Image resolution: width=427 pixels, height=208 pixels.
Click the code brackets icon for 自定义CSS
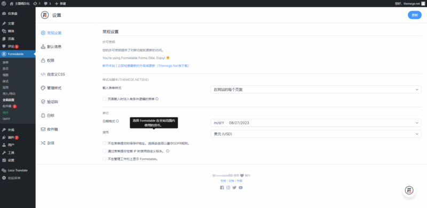pos(43,74)
